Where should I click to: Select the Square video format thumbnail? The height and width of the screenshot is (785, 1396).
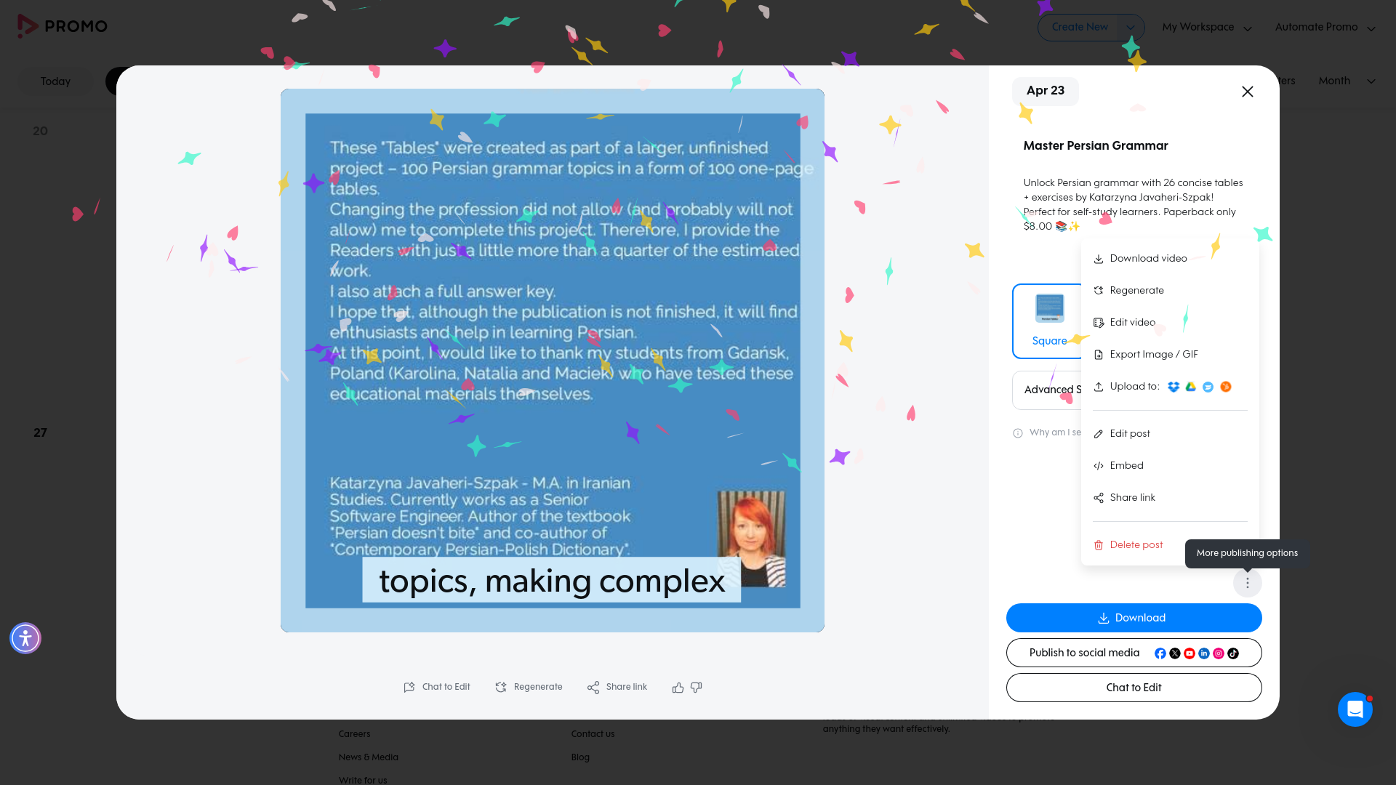(x=1049, y=321)
